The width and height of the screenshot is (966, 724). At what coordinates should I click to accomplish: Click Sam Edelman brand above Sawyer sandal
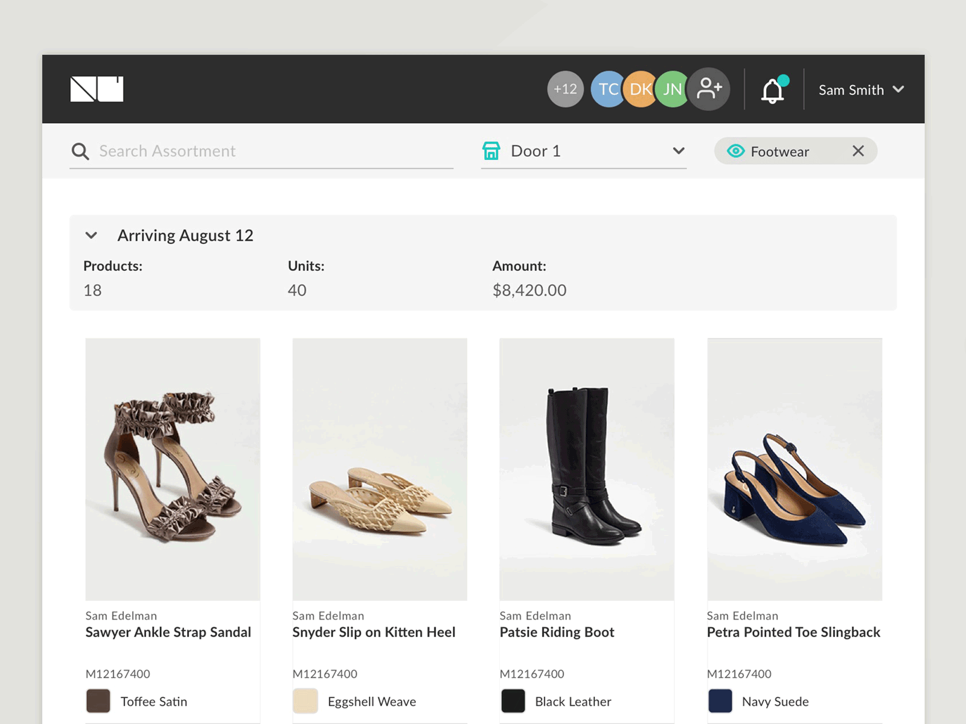click(121, 616)
